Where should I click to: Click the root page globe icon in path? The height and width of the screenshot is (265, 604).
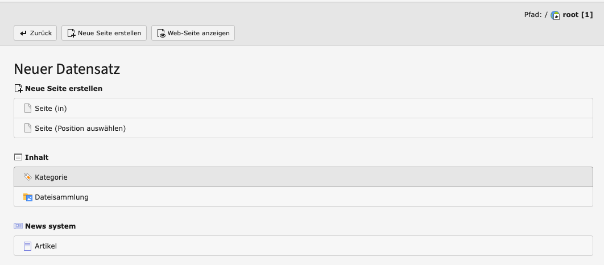[x=556, y=15]
